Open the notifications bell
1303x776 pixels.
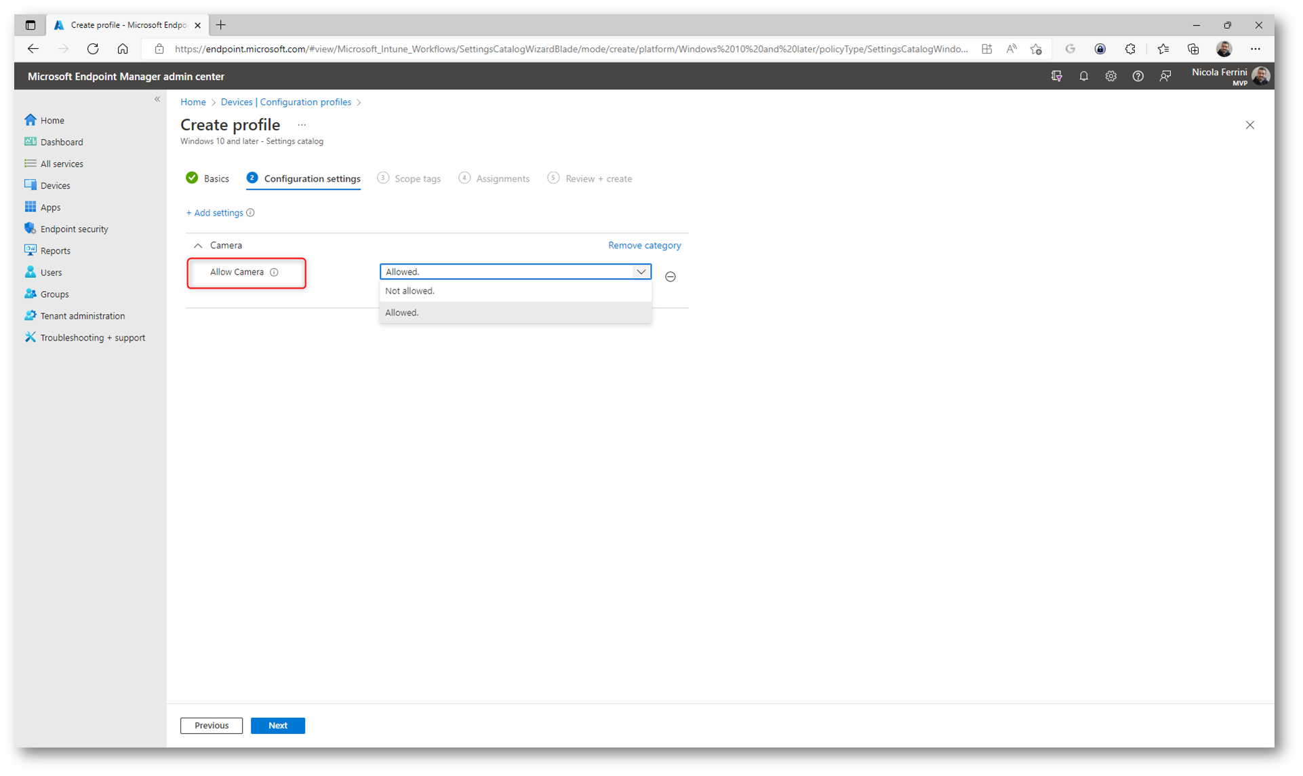(x=1083, y=76)
